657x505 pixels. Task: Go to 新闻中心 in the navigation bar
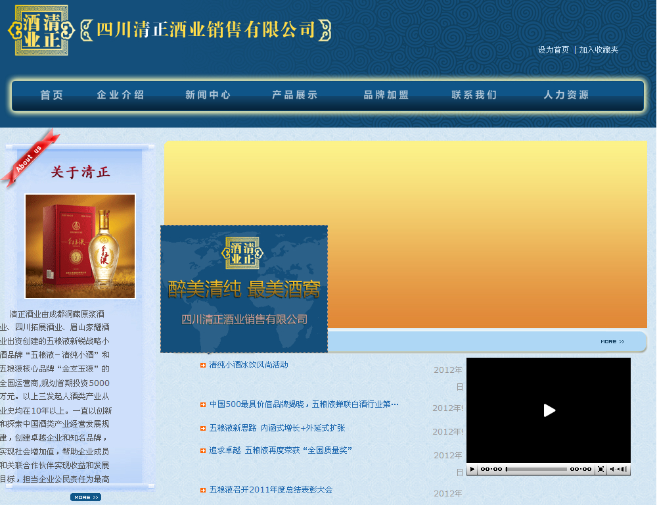pyautogui.click(x=208, y=95)
